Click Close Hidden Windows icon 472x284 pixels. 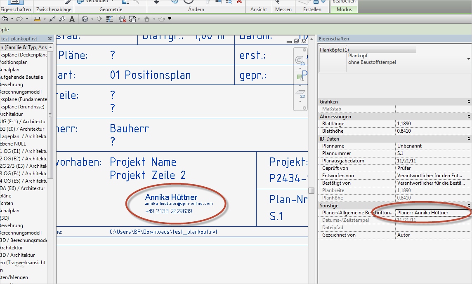pyautogui.click(x=123, y=19)
